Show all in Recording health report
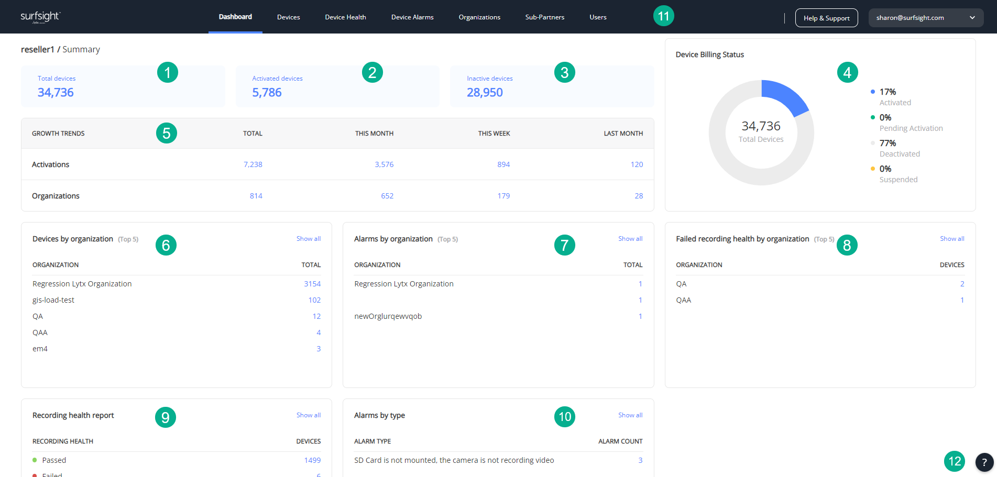 309,415
